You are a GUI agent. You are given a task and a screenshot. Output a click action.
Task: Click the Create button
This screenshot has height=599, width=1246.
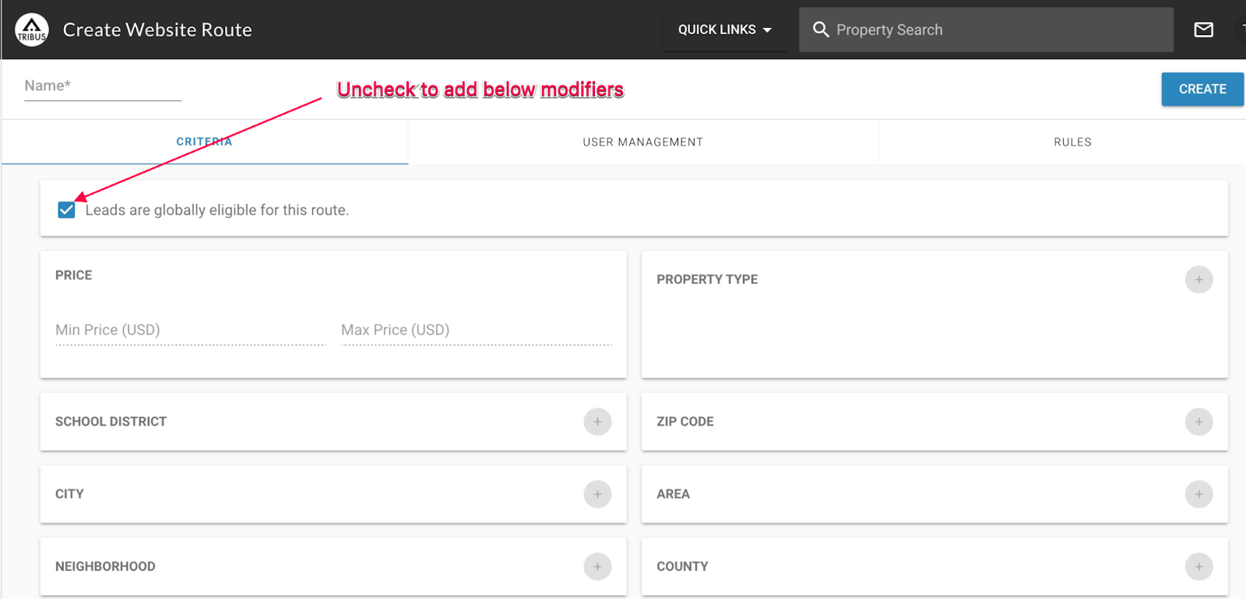(x=1202, y=89)
